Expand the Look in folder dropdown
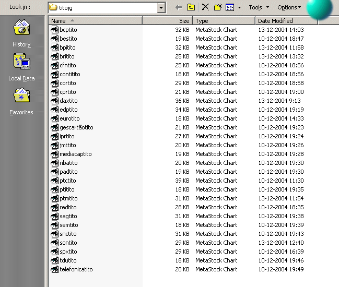Image resolution: width=339 pixels, height=287 pixels. (x=161, y=8)
